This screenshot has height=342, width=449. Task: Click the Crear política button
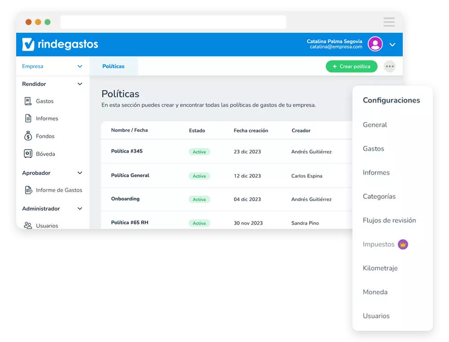351,66
